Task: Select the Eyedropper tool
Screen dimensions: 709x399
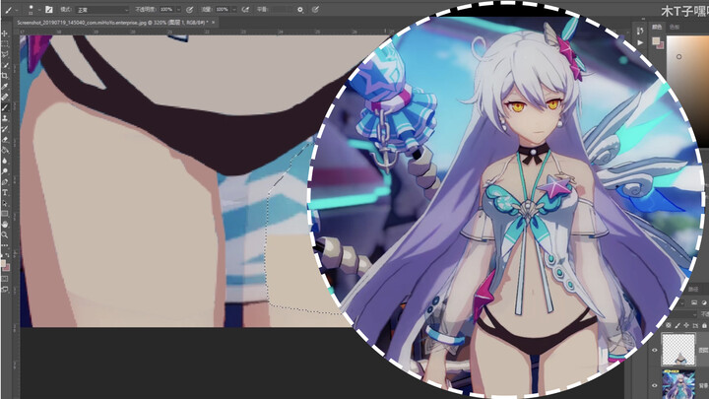Action: coord(5,86)
